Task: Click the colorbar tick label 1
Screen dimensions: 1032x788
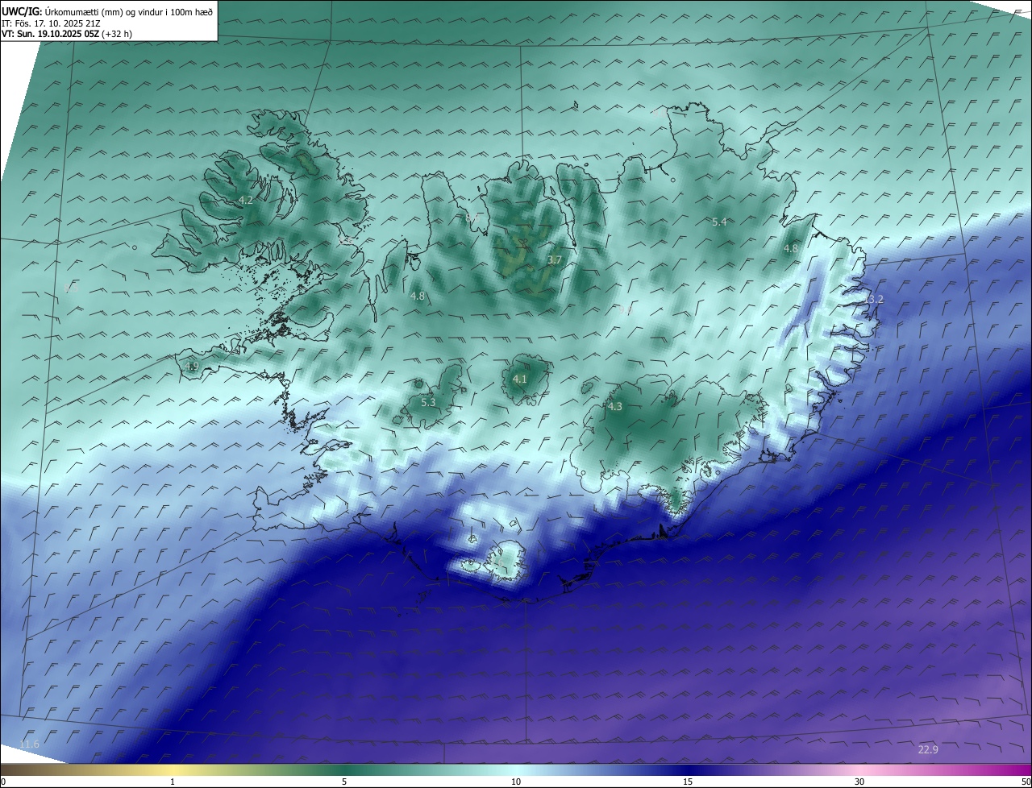Action: (173, 782)
